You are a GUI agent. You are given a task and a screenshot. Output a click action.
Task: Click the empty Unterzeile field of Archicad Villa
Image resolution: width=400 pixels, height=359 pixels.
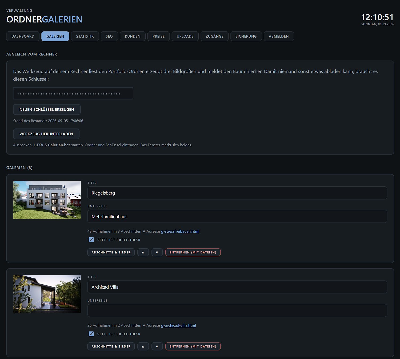tap(237, 310)
